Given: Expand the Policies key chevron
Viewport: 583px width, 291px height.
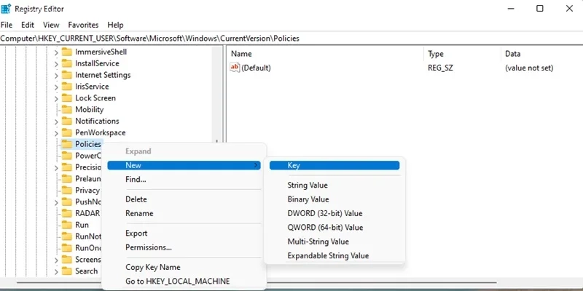Looking at the screenshot, I should point(56,145).
